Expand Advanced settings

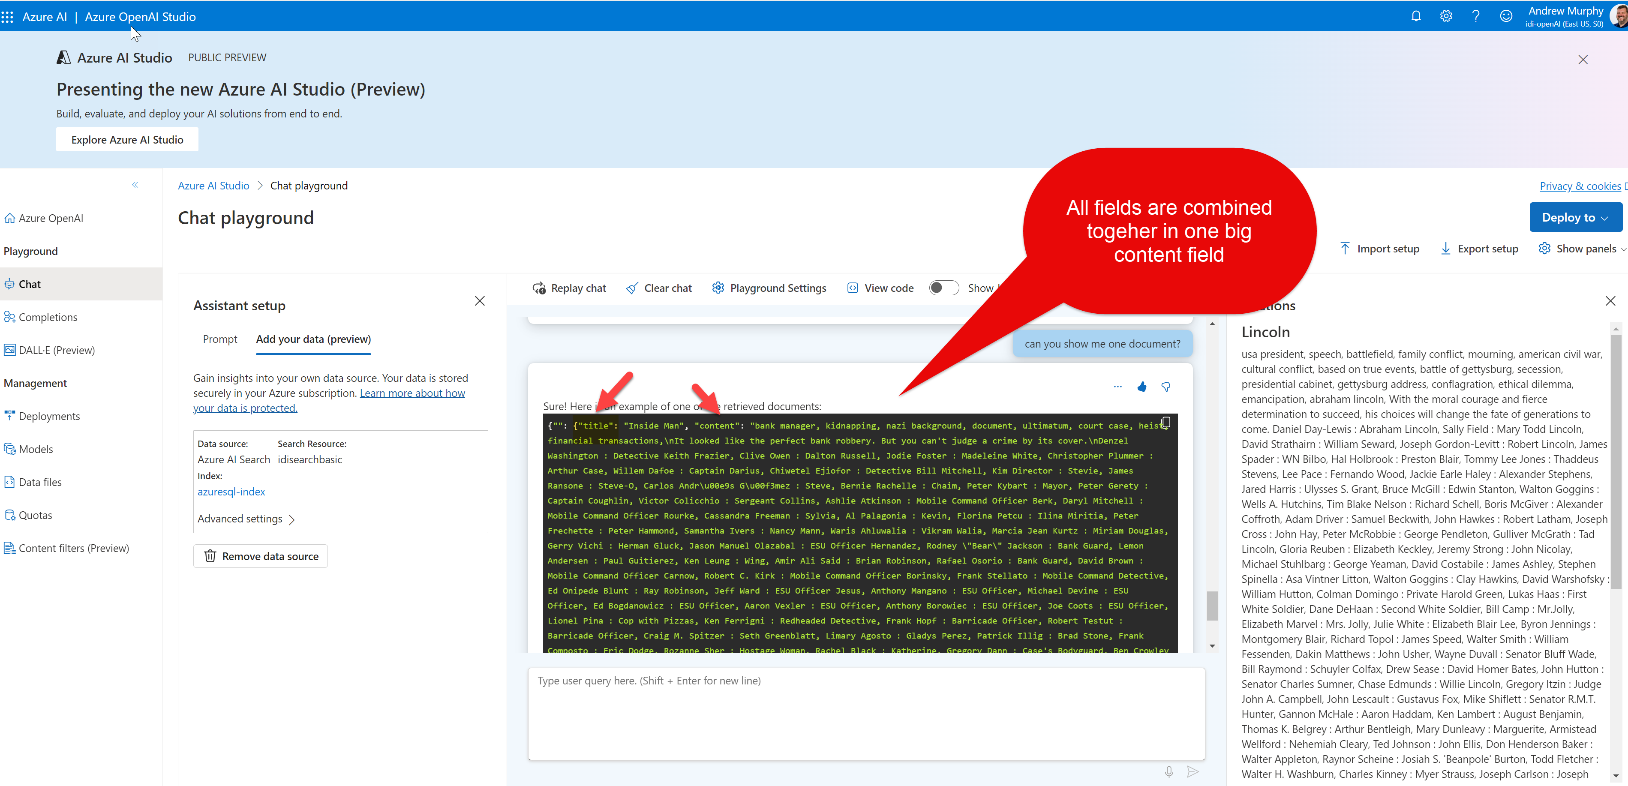coord(246,519)
